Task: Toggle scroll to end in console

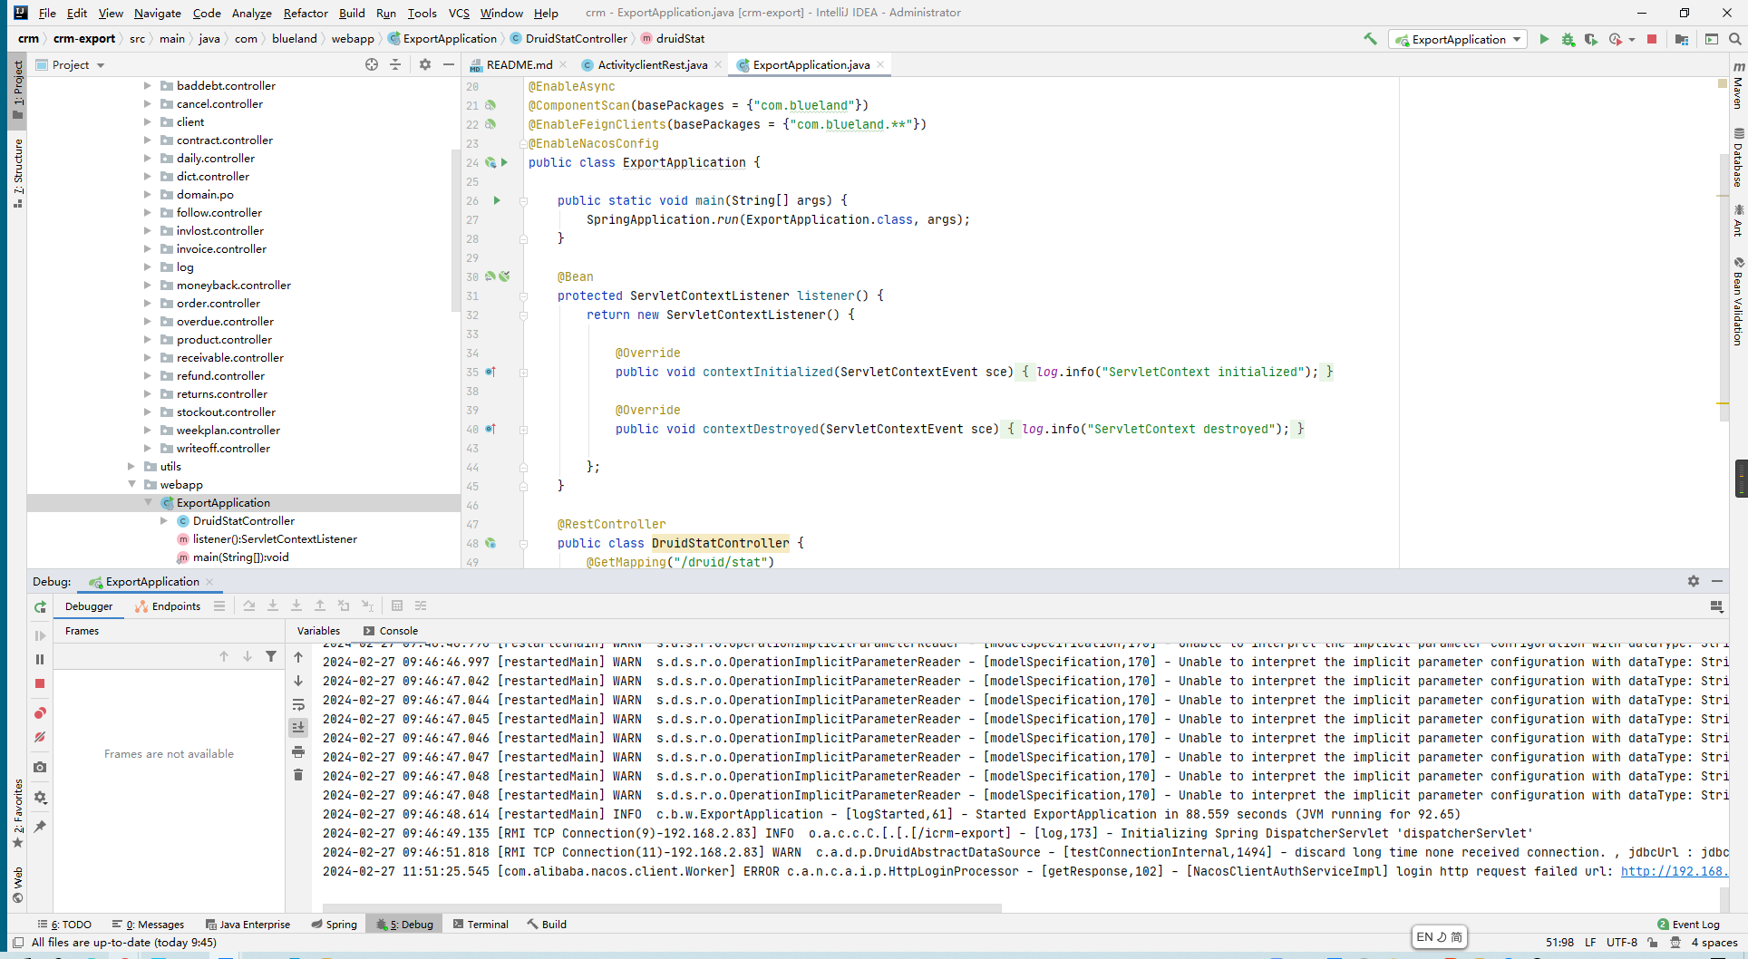Action: pyautogui.click(x=298, y=728)
